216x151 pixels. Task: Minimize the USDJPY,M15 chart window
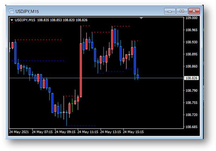pos(170,11)
